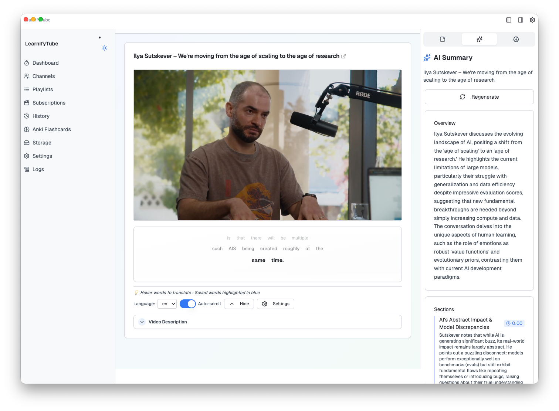Viewport: 559px width, 411px height.
Task: Open the Logs sidebar item
Action: [38, 169]
